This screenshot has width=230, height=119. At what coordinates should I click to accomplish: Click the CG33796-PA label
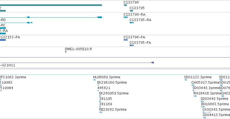point(134,37)
